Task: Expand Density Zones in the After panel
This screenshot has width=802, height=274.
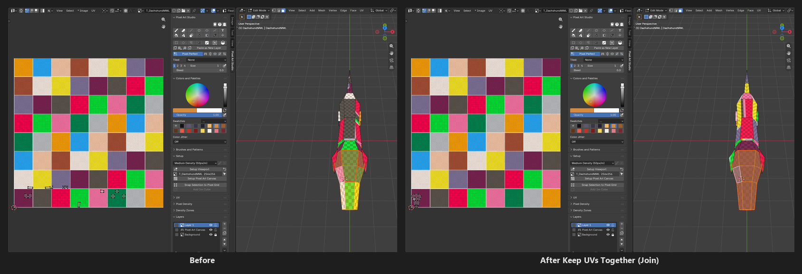Action: (x=582, y=210)
